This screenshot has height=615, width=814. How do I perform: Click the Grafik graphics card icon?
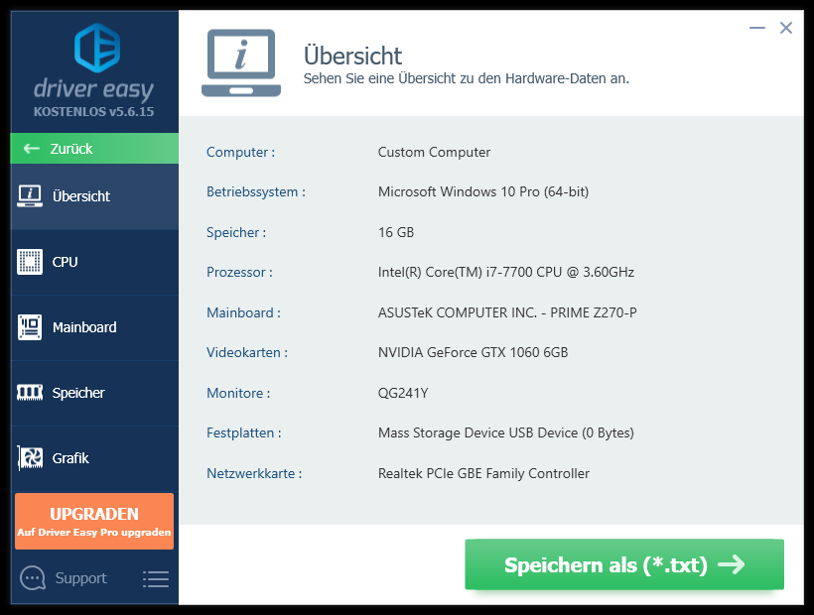[x=30, y=458]
